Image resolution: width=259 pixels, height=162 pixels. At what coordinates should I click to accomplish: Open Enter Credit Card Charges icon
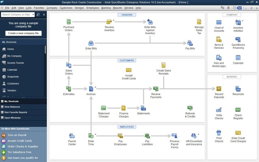[238, 133]
